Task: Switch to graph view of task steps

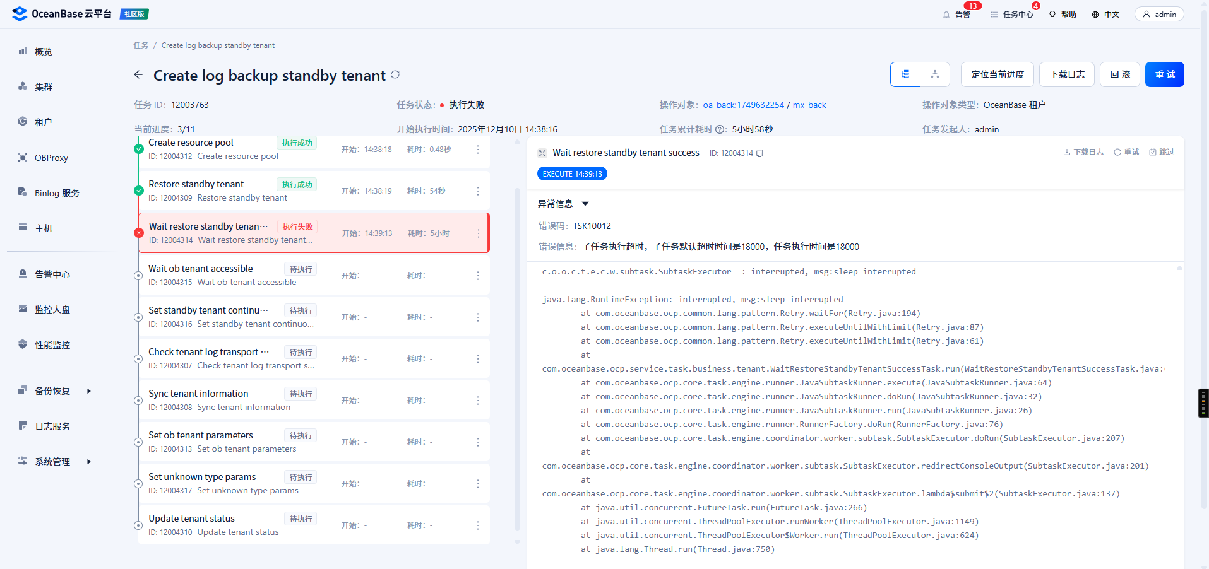Action: [x=935, y=74]
